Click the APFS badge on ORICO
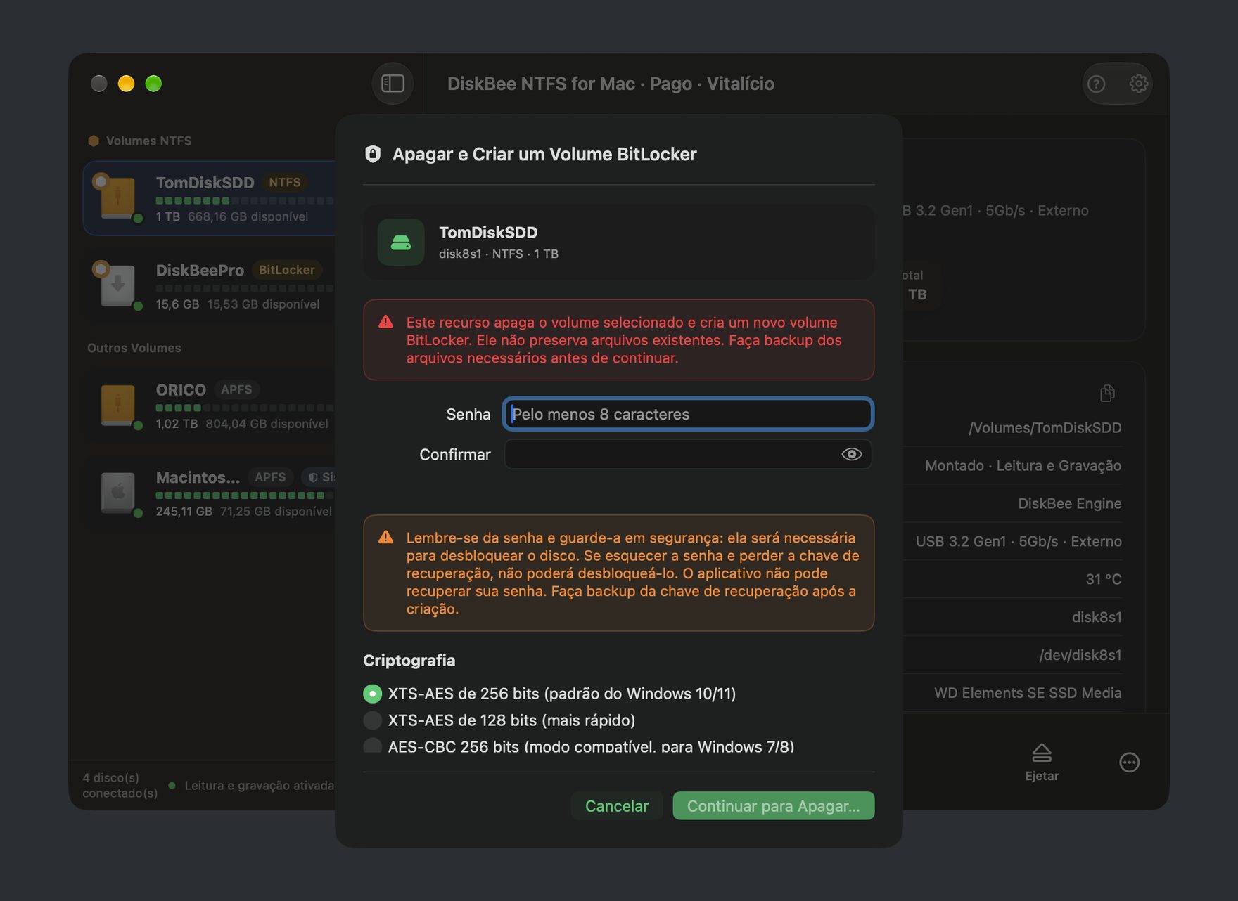The width and height of the screenshot is (1238, 901). click(x=236, y=389)
